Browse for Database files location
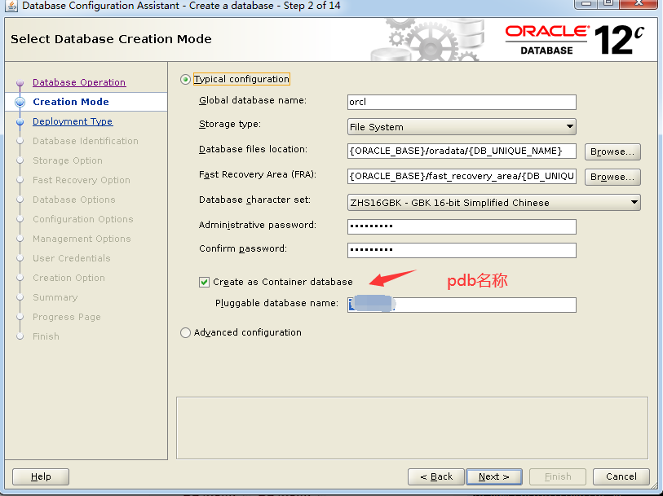 (x=612, y=151)
